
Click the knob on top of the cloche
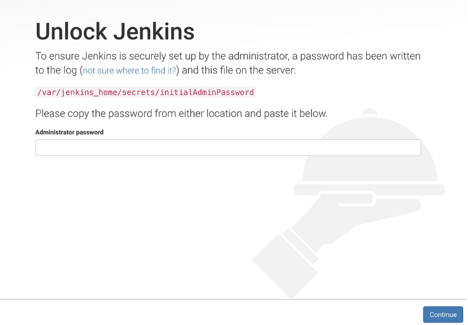pyautogui.click(x=370, y=112)
